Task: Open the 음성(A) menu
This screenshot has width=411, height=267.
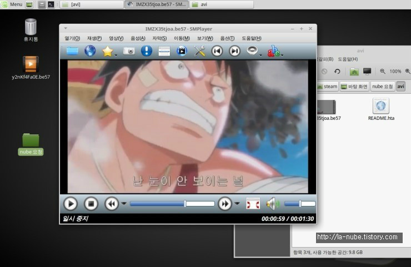Action: (138, 38)
